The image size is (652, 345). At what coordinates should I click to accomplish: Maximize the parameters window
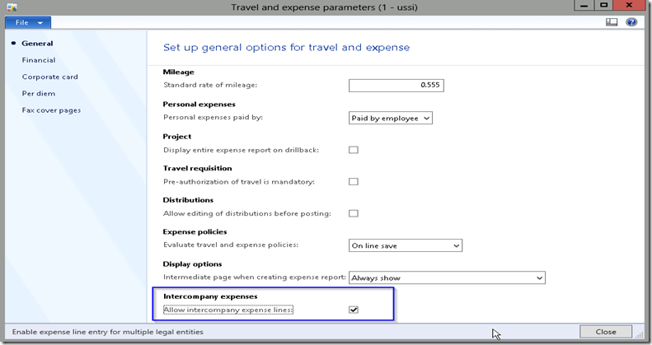(603, 6)
